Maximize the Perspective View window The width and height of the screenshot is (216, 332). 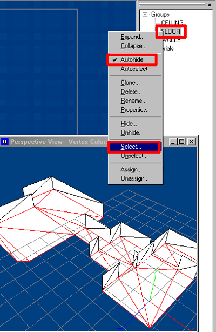[182, 142]
